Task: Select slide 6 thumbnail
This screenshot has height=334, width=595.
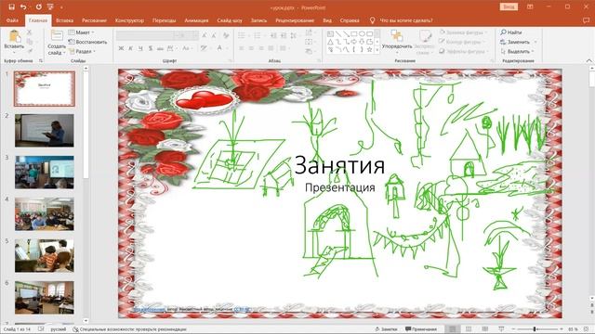Action: (45, 298)
